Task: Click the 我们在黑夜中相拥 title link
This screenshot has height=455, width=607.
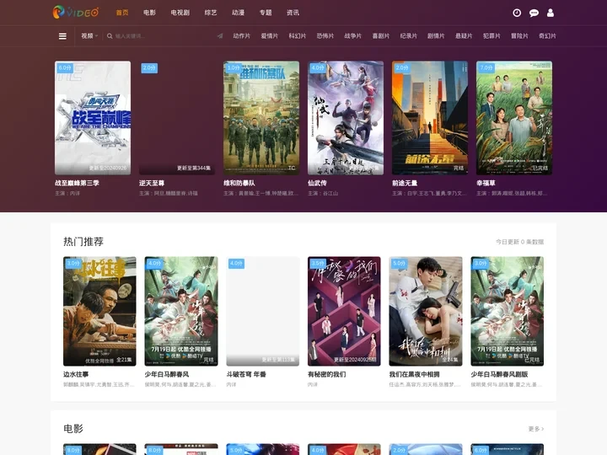Action: (414, 374)
